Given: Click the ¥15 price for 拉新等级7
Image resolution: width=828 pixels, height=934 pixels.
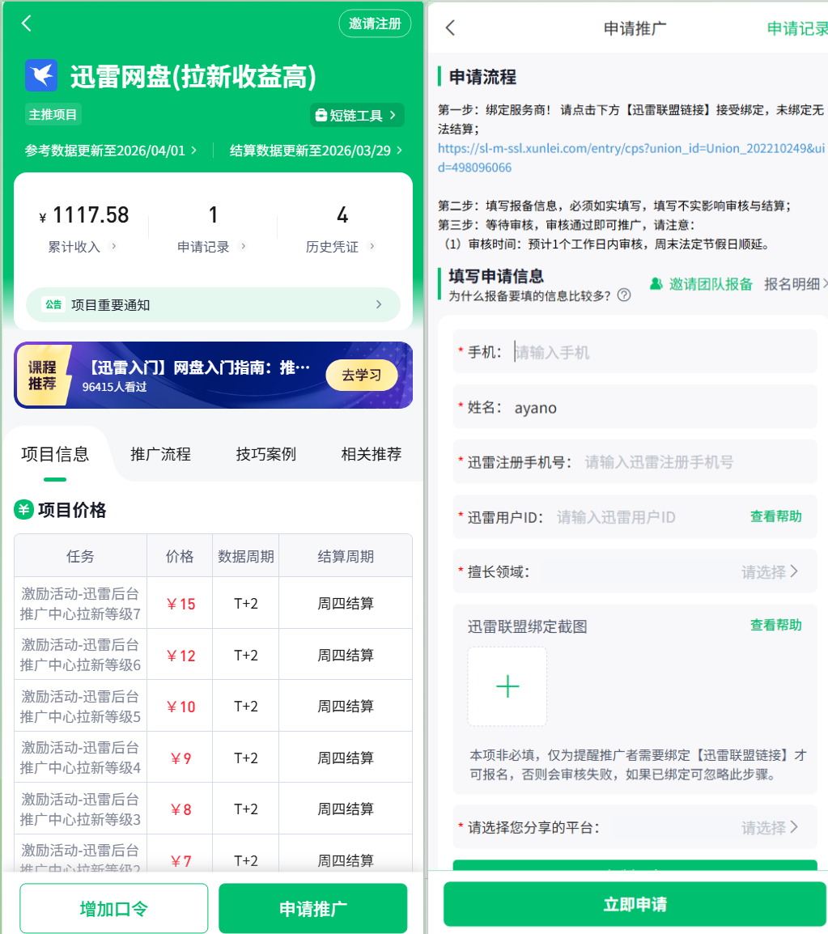Looking at the screenshot, I should click(180, 604).
